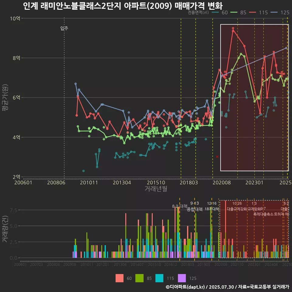Click the red x marker near 3억
The height and width of the screenshot is (292, 292).
point(217,157)
